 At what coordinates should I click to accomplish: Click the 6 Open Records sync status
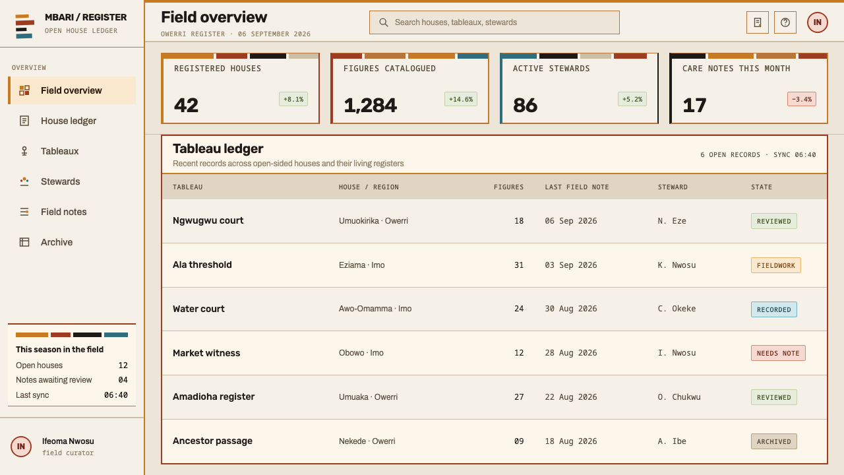tap(758, 155)
